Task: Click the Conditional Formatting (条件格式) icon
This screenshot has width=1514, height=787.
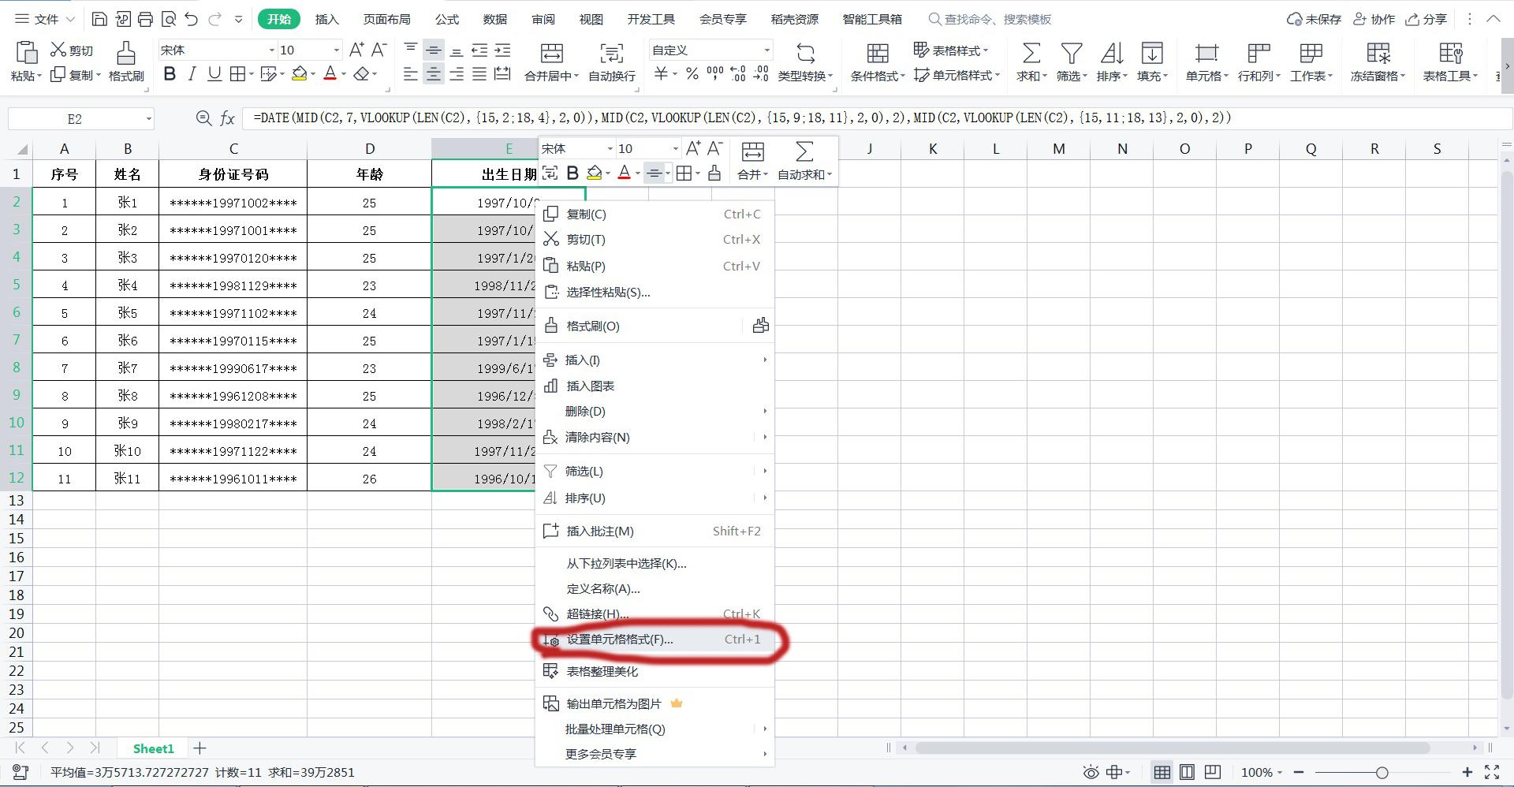Action: (x=877, y=54)
